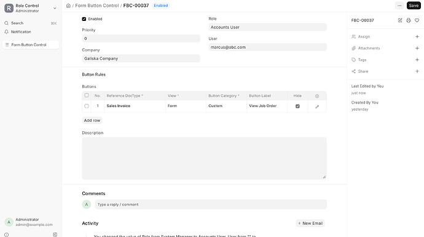Add a tag with Tags plus icon
This screenshot has height=237, width=424.
(x=417, y=60)
